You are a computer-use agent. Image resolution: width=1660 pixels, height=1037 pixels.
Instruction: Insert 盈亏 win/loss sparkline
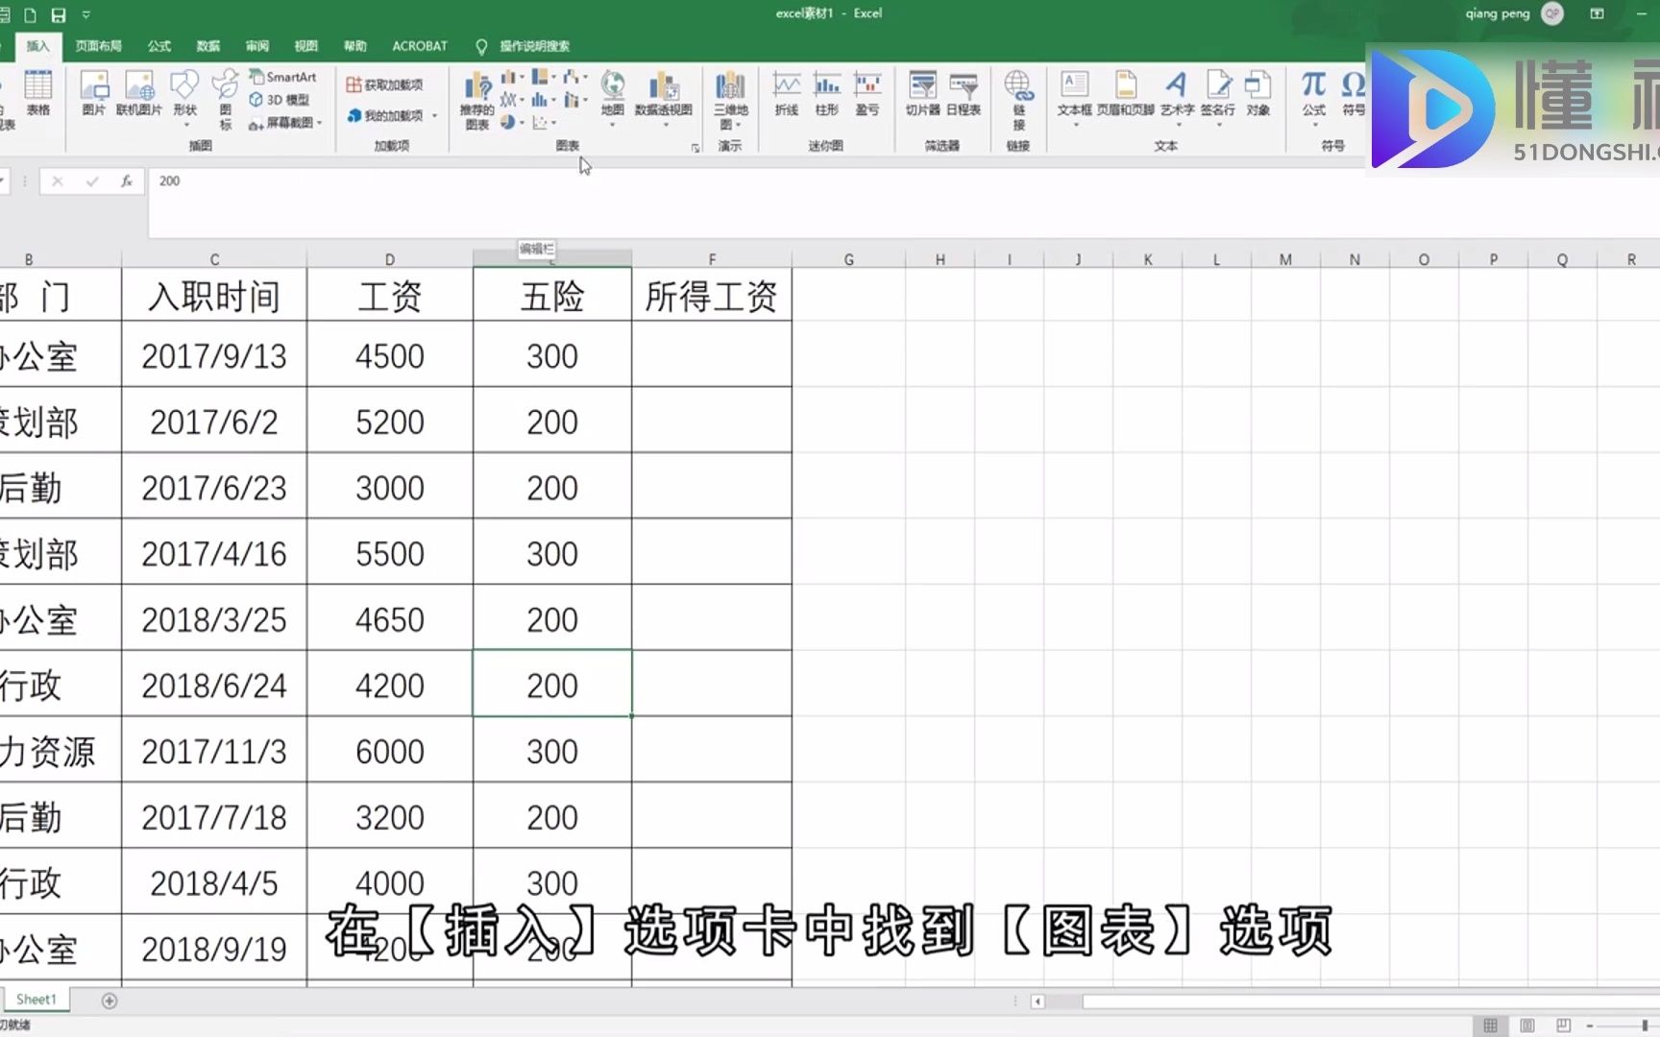click(867, 93)
